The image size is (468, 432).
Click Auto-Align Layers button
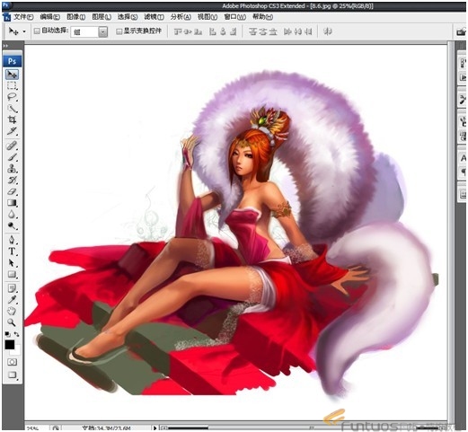[x=328, y=31]
